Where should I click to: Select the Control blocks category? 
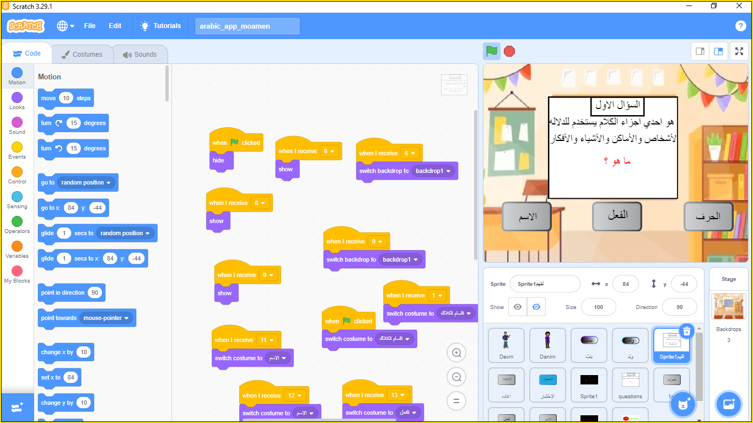[x=17, y=175]
